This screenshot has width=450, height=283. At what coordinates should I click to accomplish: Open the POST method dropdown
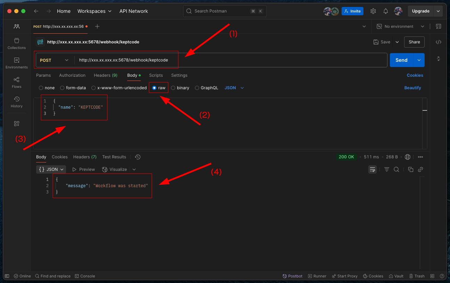[x=55, y=60]
